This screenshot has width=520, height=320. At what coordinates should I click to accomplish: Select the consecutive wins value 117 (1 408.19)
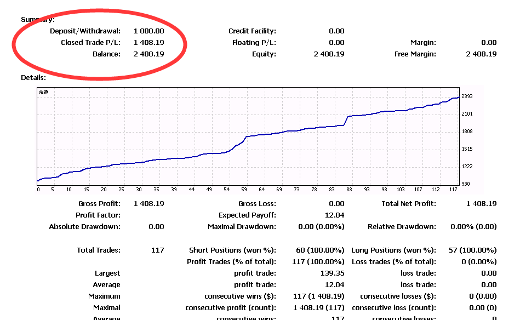coord(319,296)
